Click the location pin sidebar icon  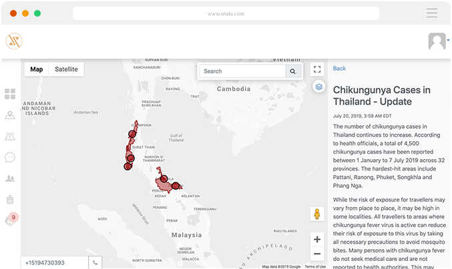pyautogui.click(x=10, y=115)
